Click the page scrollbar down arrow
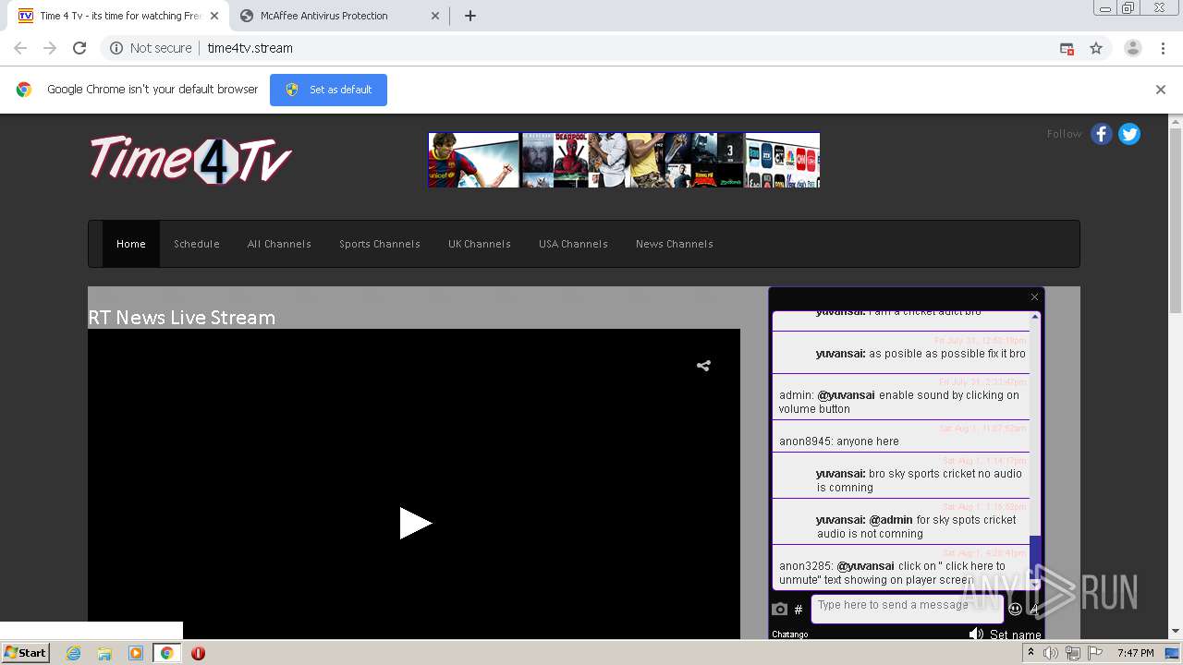1183x665 pixels. pyautogui.click(x=1176, y=631)
